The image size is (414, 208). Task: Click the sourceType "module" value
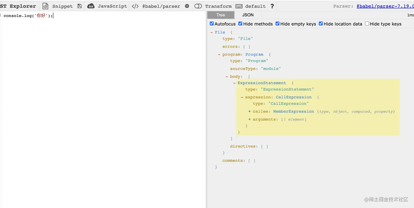point(271,69)
